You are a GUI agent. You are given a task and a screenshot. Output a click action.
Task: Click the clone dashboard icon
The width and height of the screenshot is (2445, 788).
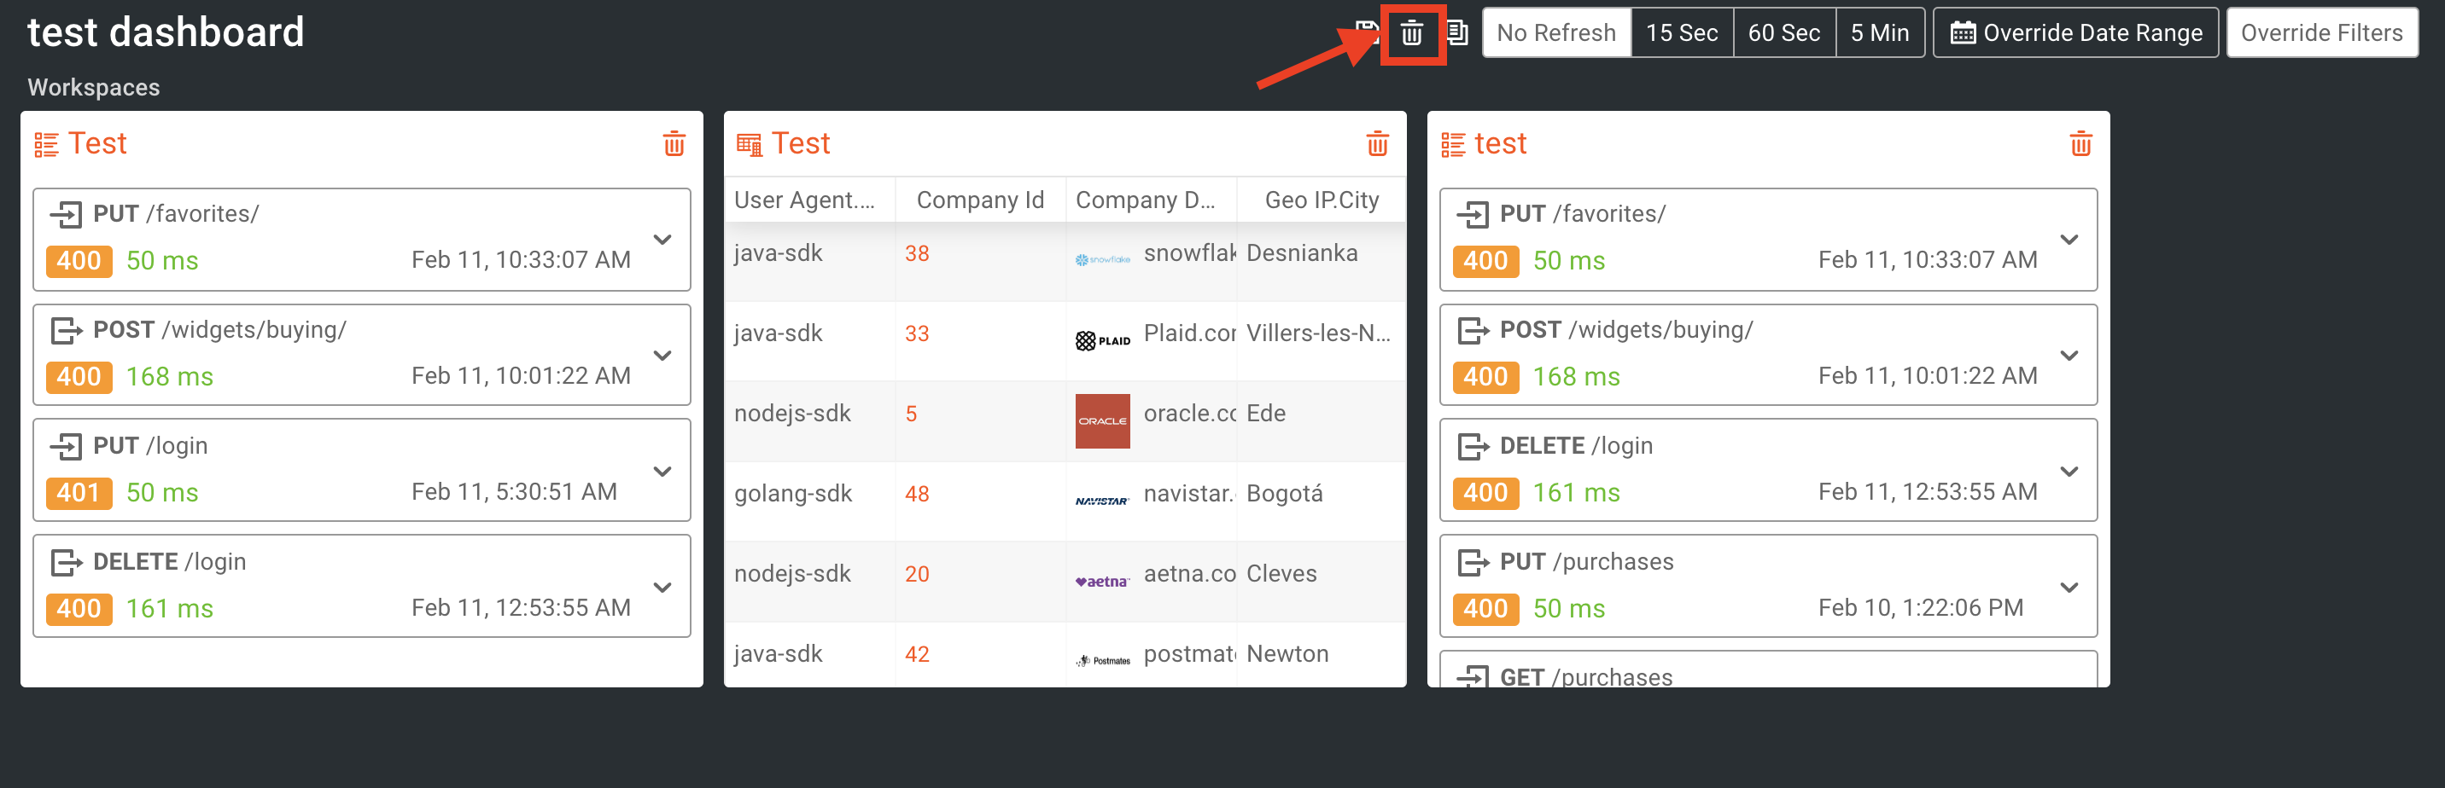click(x=1458, y=32)
